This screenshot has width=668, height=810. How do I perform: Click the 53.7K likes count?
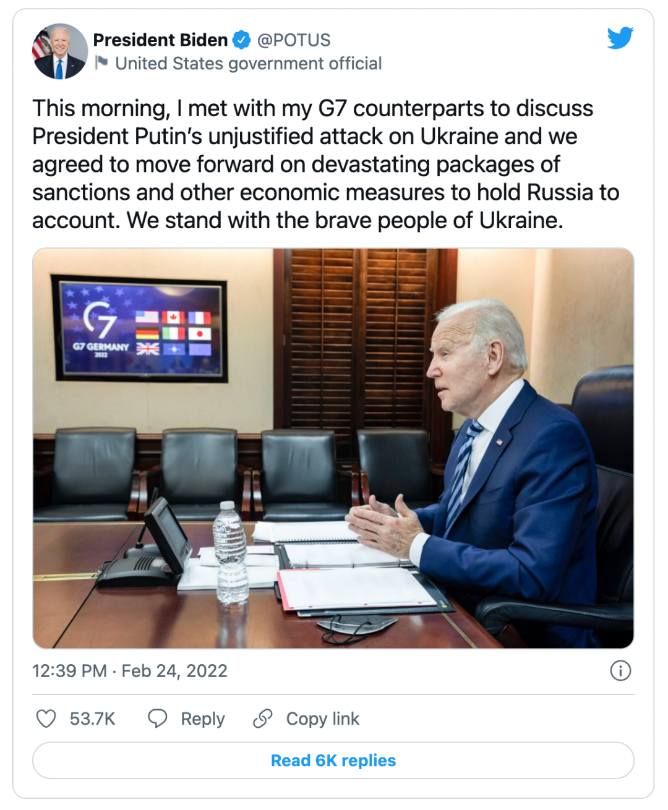coord(93,718)
